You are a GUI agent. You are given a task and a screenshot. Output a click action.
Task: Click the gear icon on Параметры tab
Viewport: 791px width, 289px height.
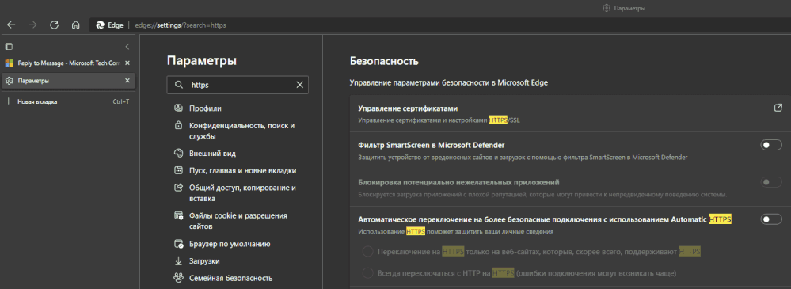tap(9, 81)
